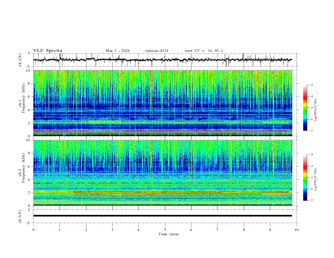
Task: Click the "-7" label on ch.1 color bar
Action: coord(311,131)
